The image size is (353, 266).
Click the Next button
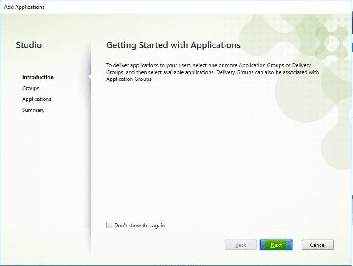[x=276, y=245]
